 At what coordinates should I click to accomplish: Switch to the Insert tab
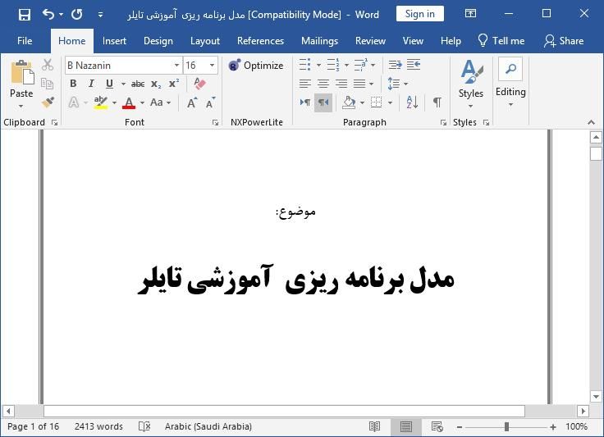[x=114, y=41]
